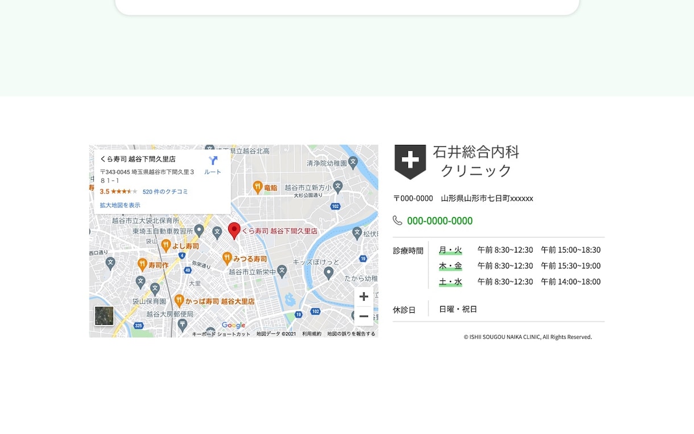The height and width of the screenshot is (434, 694).
Task: Click 石井総合内科 クリニック title
Action: (476, 162)
